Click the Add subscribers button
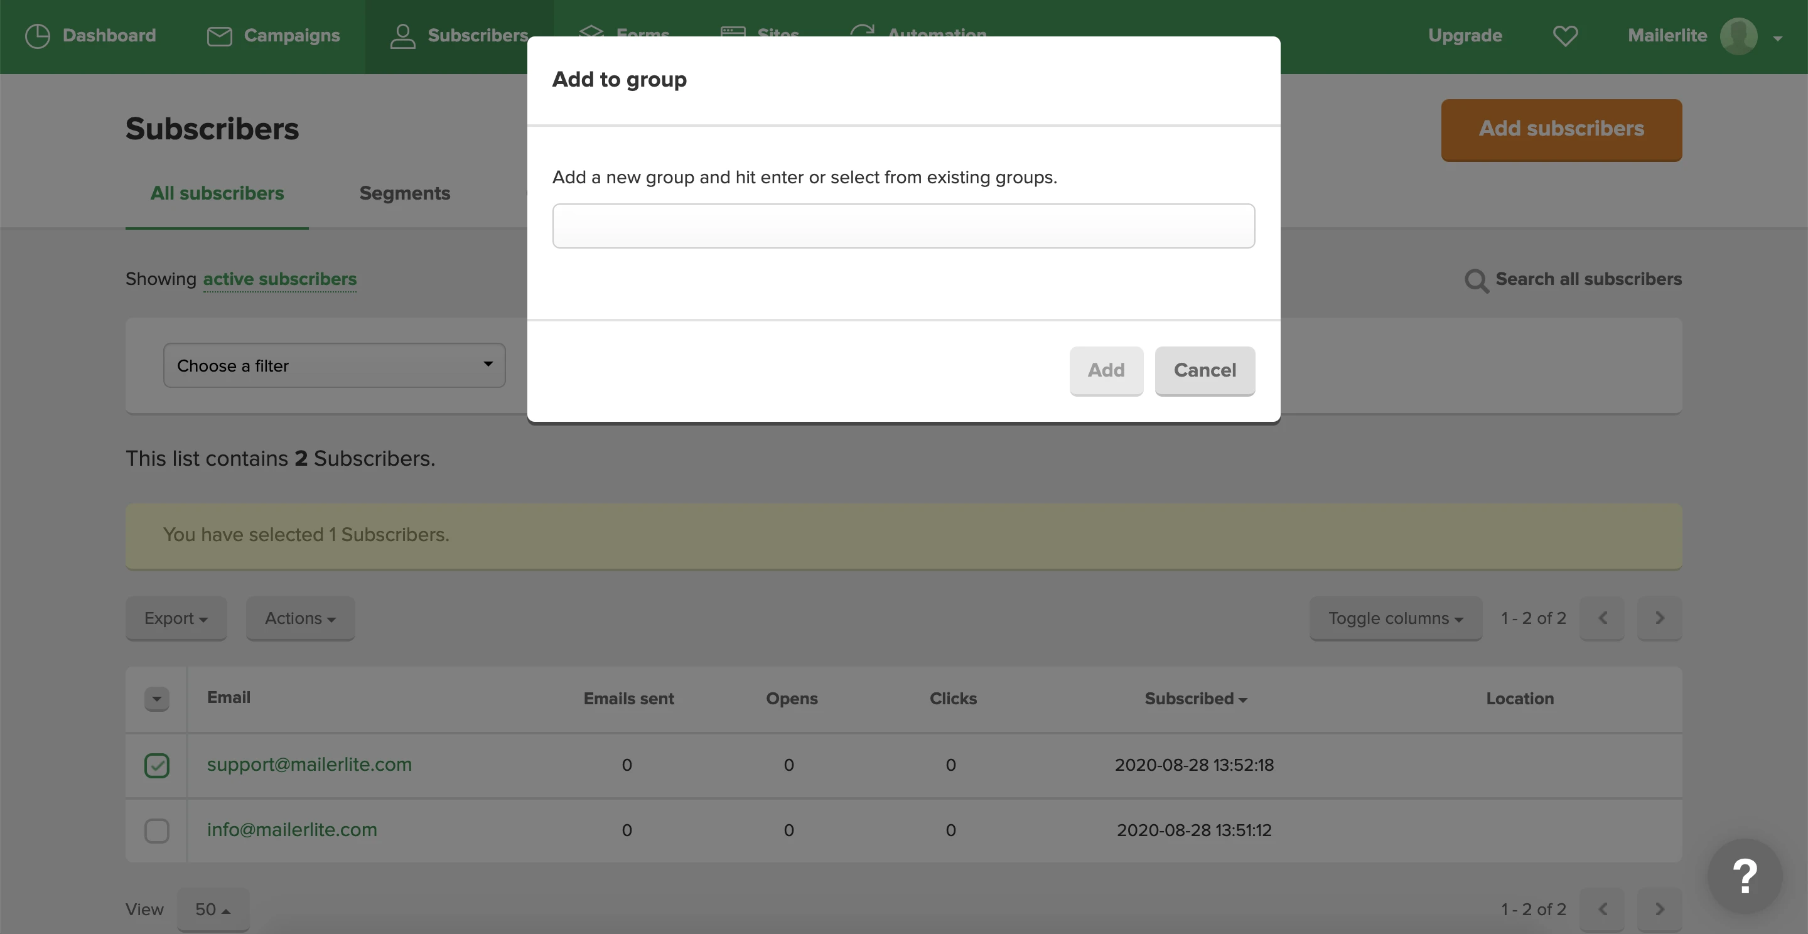Viewport: 1808px width, 934px height. click(1561, 129)
